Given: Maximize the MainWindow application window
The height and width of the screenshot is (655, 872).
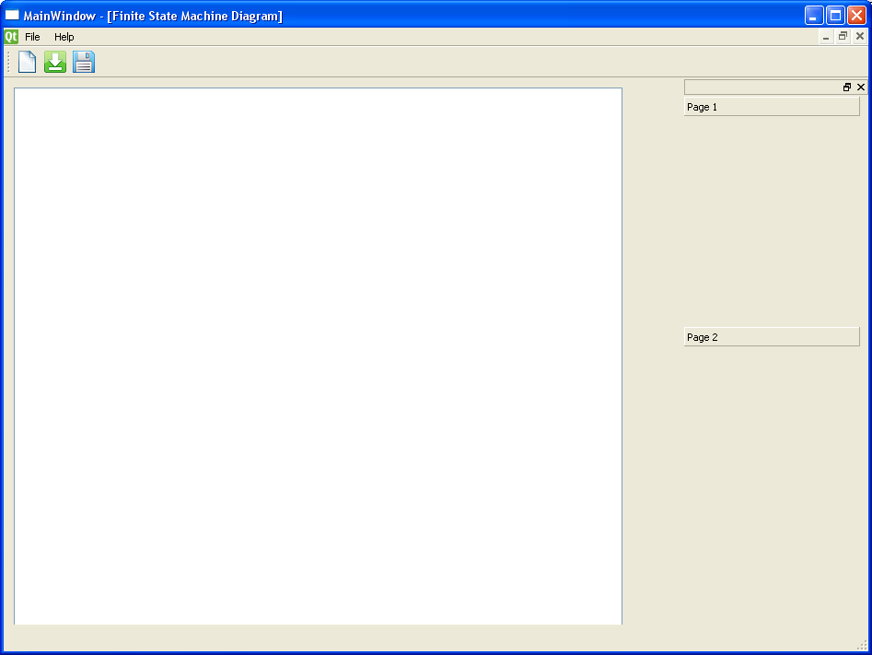Looking at the screenshot, I should (835, 15).
